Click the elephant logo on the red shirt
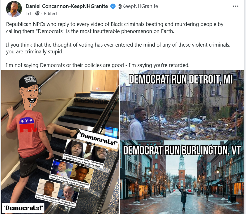Screen dimensions: 247x215 28,125
